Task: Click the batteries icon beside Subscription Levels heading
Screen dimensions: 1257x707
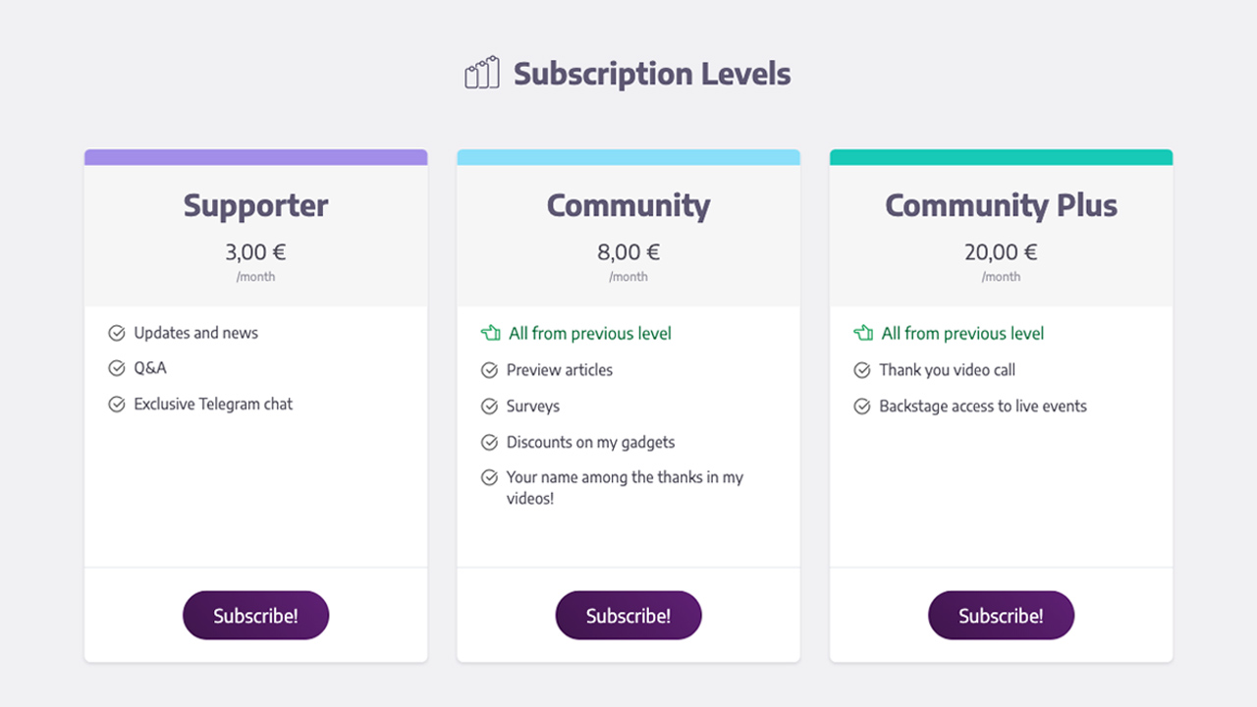Action: tap(482, 72)
